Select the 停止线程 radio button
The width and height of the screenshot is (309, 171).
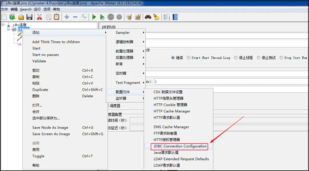coord(236,58)
